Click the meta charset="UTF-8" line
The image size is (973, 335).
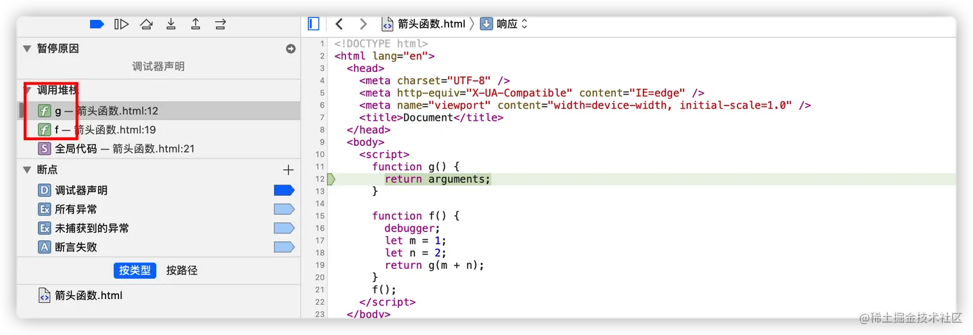[x=434, y=80]
